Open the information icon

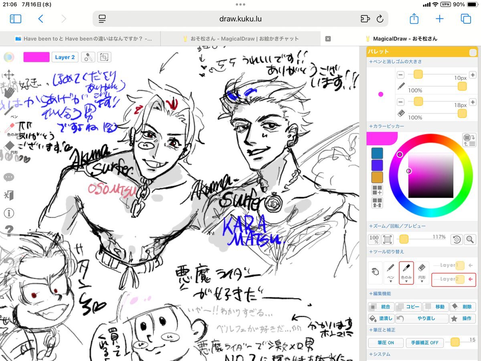[9, 213]
